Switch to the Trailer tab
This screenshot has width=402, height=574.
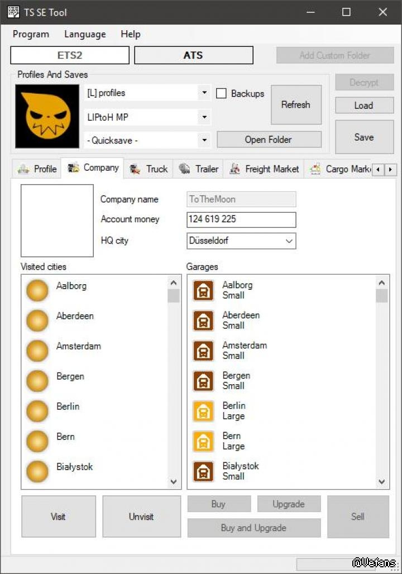click(198, 169)
